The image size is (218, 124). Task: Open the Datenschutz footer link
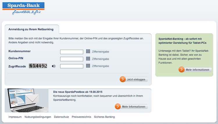[61, 117]
